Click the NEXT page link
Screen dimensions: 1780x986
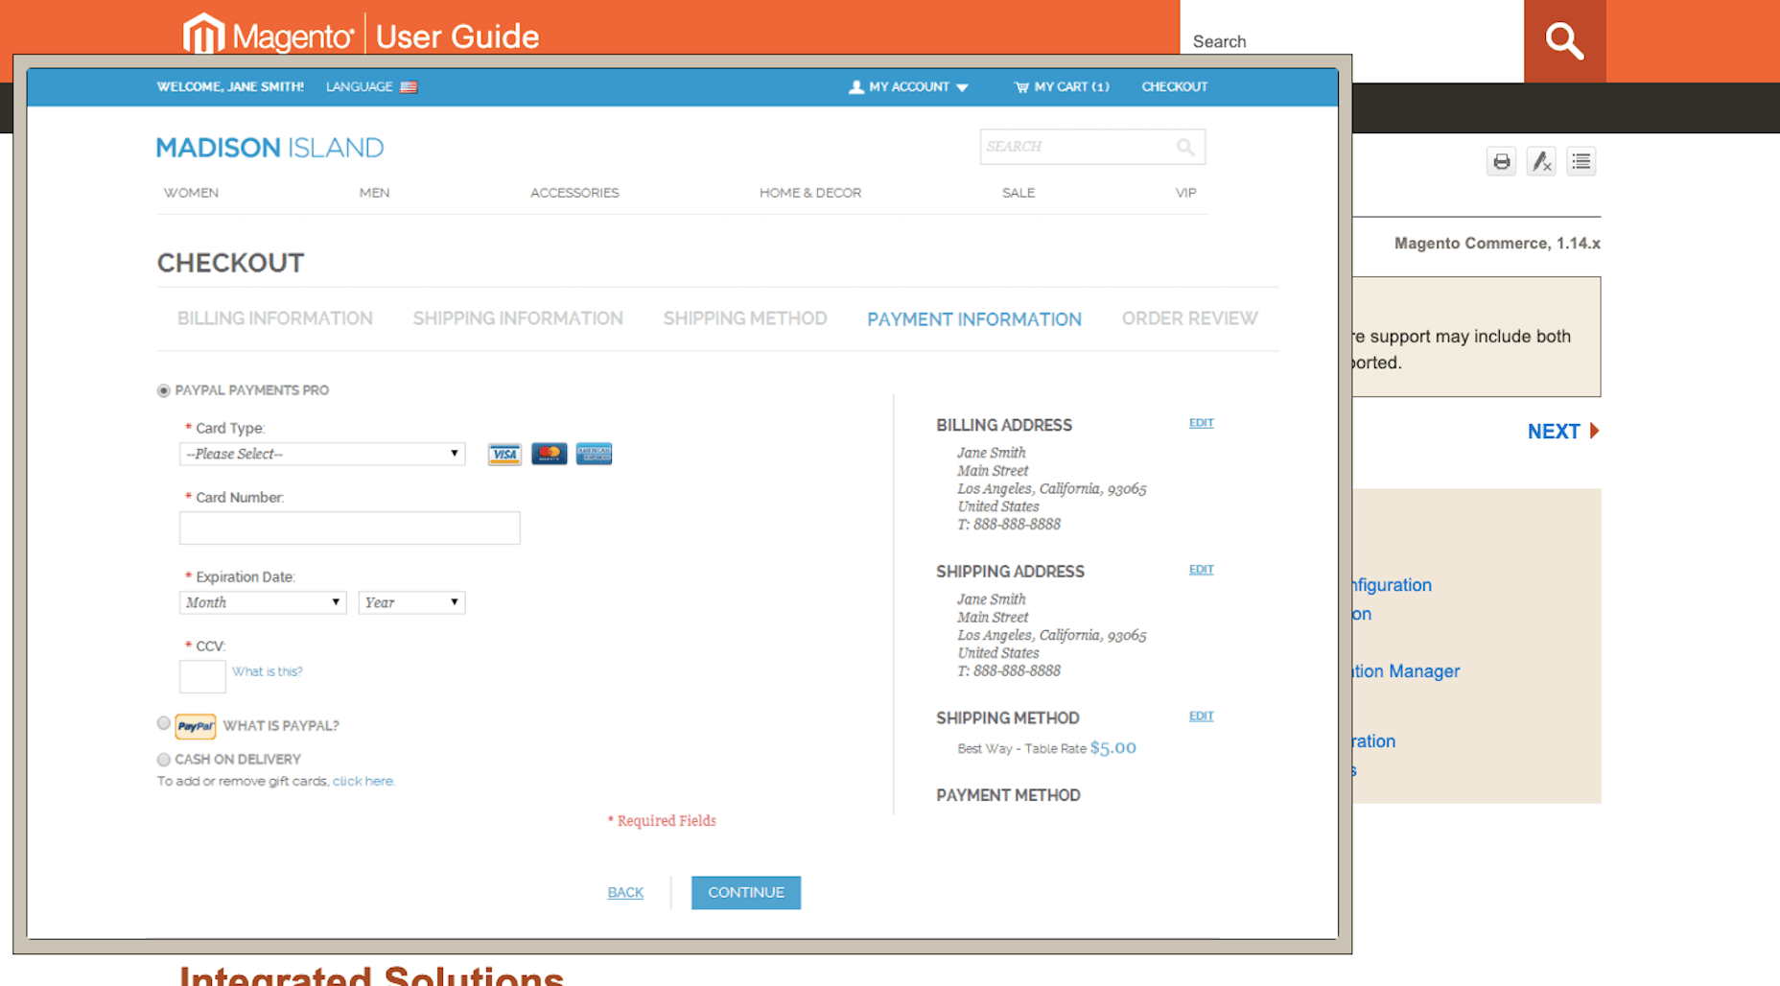pos(1554,432)
